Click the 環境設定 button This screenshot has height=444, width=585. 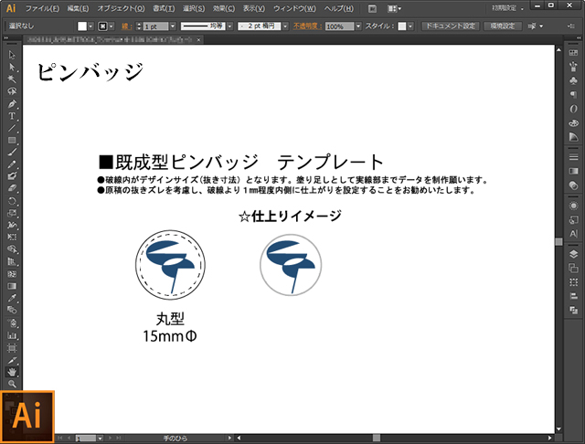click(502, 26)
